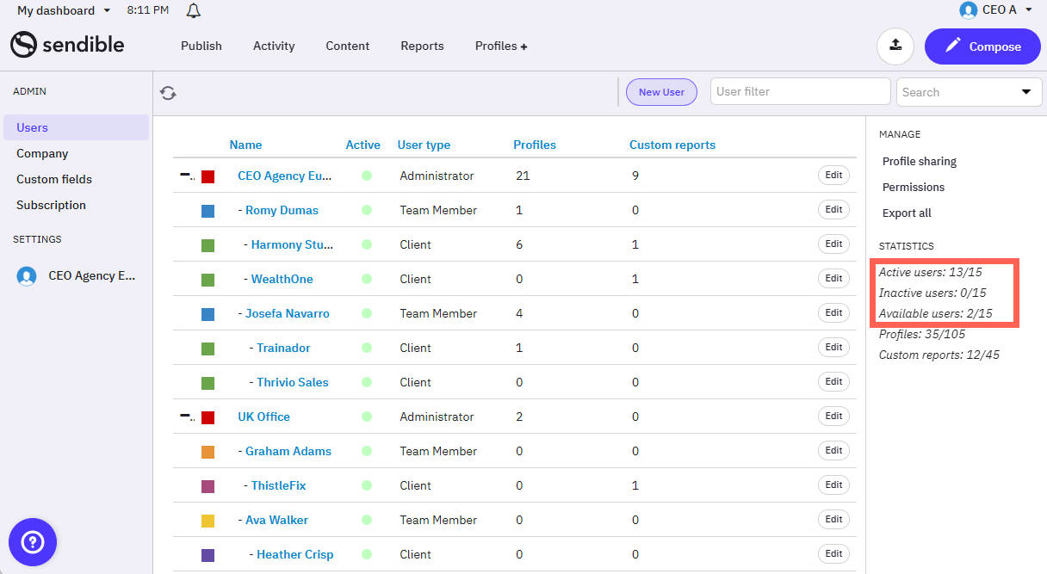Click the active status dot for Graham Adams
Image resolution: width=1047 pixels, height=574 pixels.
367,451
